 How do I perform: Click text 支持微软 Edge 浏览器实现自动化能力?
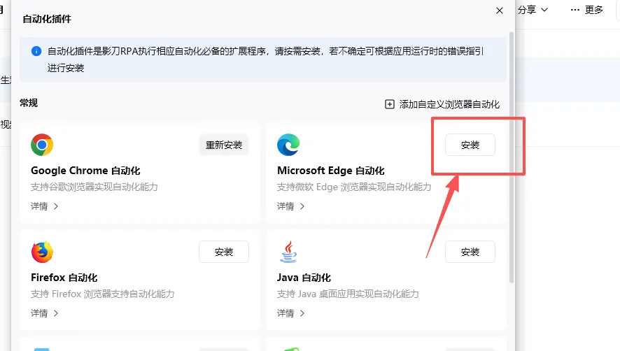(x=354, y=187)
